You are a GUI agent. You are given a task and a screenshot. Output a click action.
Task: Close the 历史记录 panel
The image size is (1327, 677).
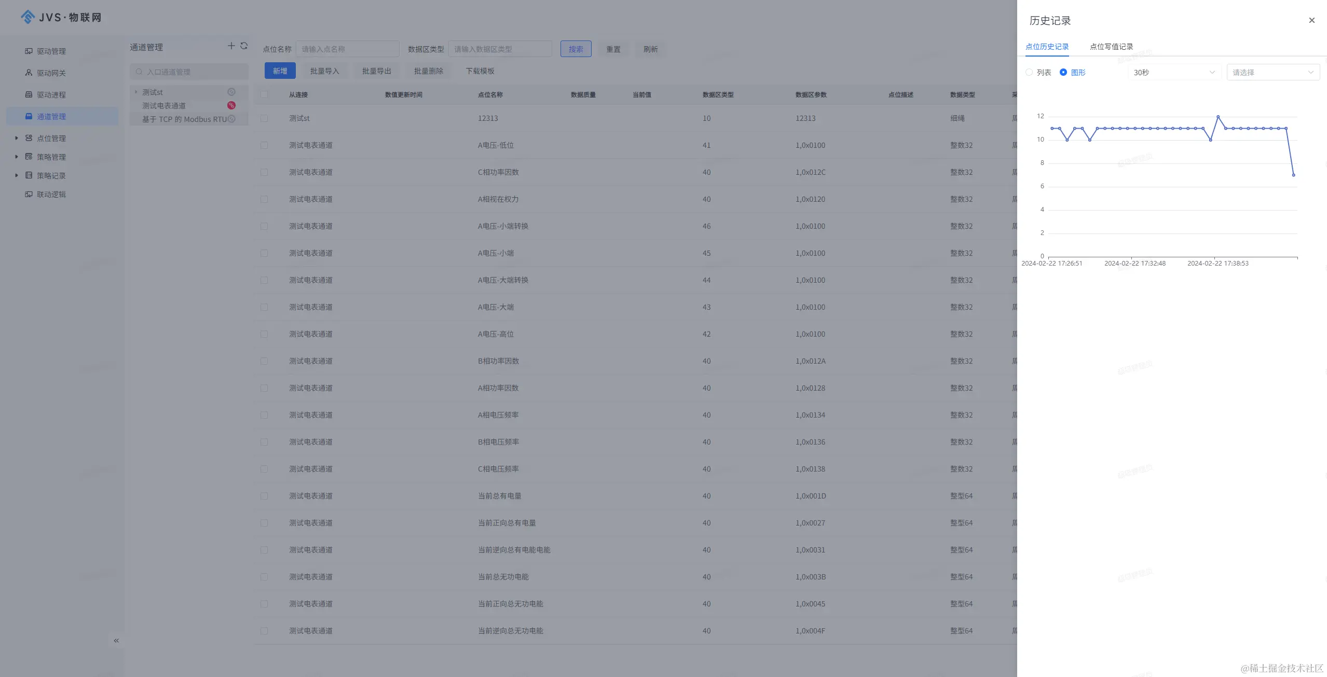1311,20
